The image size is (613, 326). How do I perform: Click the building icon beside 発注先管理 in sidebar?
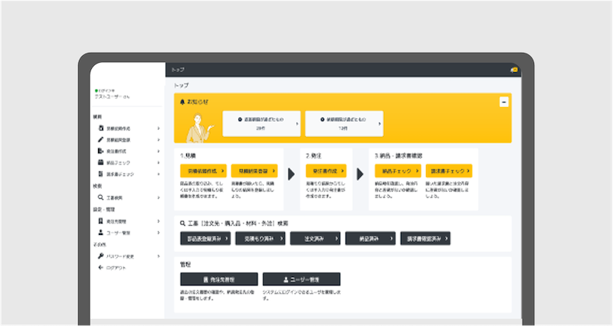(100, 220)
